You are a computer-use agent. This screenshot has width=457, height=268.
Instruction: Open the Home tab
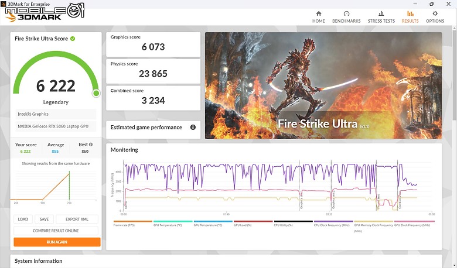(x=319, y=17)
